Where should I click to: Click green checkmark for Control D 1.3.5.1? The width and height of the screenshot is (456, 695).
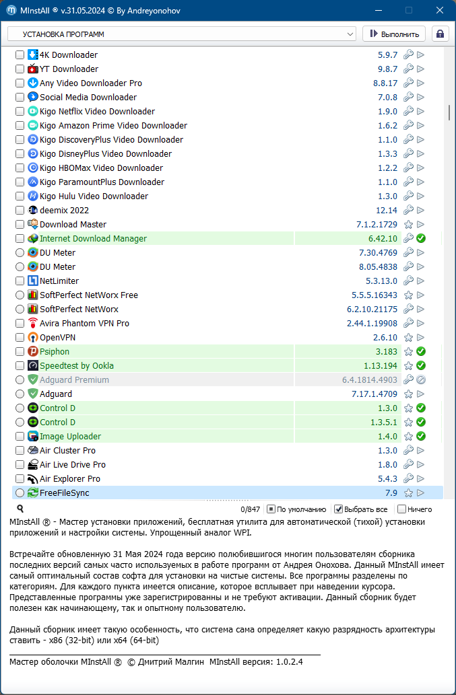421,422
